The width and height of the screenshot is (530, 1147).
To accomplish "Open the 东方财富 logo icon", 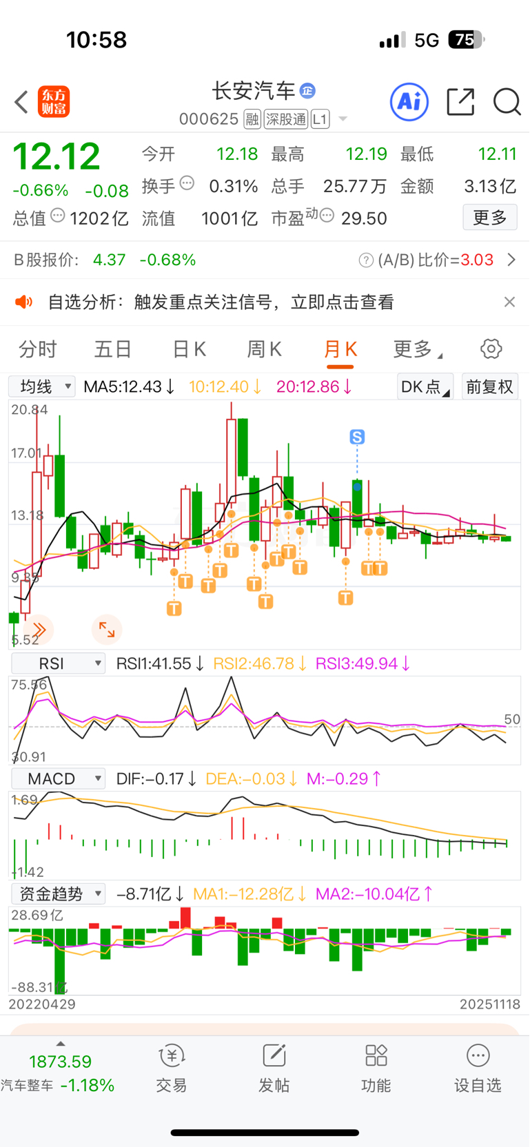I will coord(54,102).
